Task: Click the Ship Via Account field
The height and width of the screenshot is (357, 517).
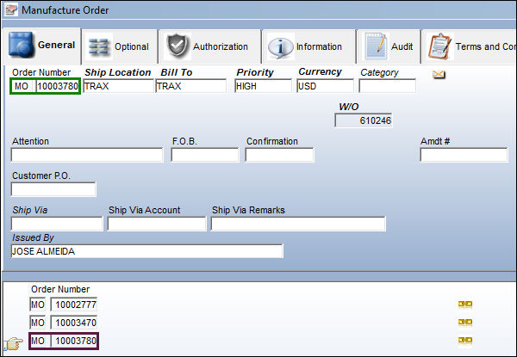Action: tap(157, 224)
